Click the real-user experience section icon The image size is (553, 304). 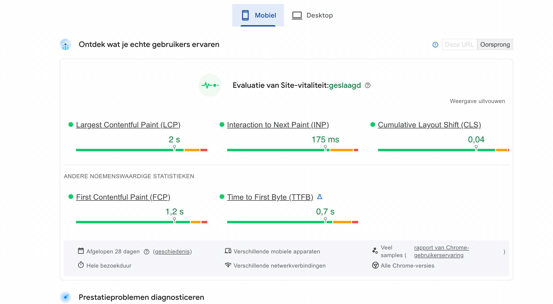coord(65,45)
